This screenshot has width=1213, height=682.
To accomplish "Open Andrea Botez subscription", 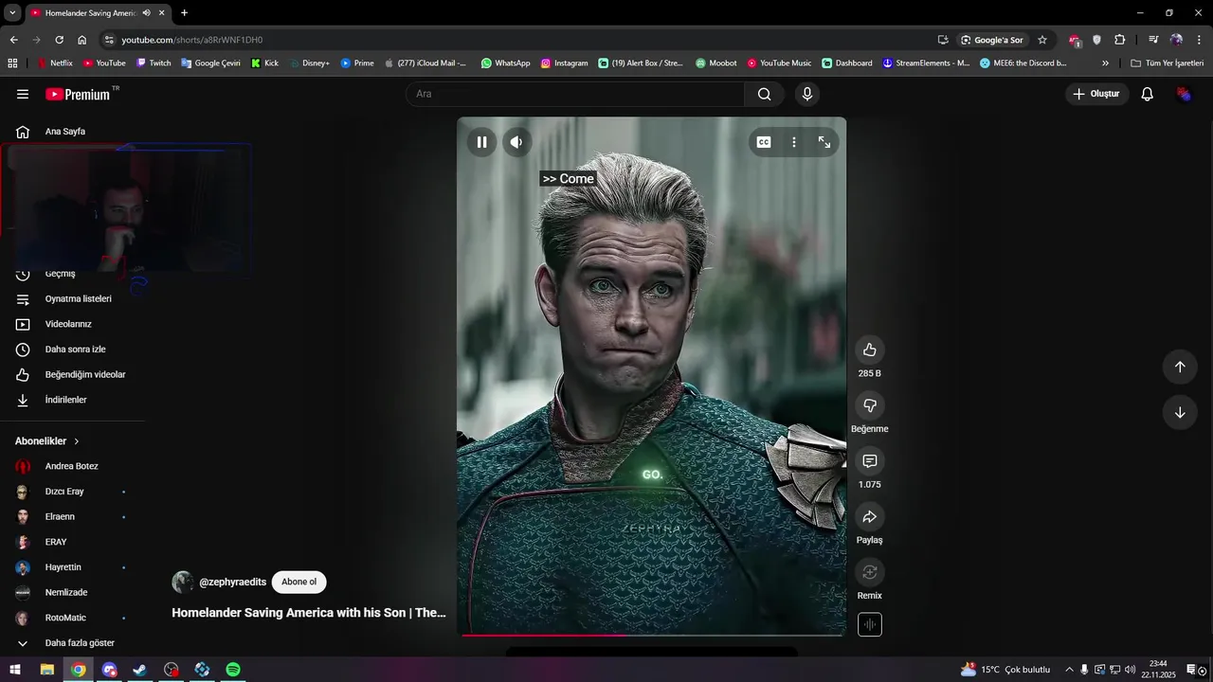I will click(72, 466).
